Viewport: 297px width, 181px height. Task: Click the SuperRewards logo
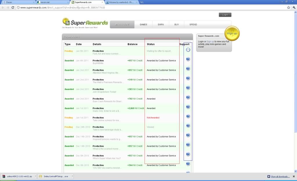85,23
